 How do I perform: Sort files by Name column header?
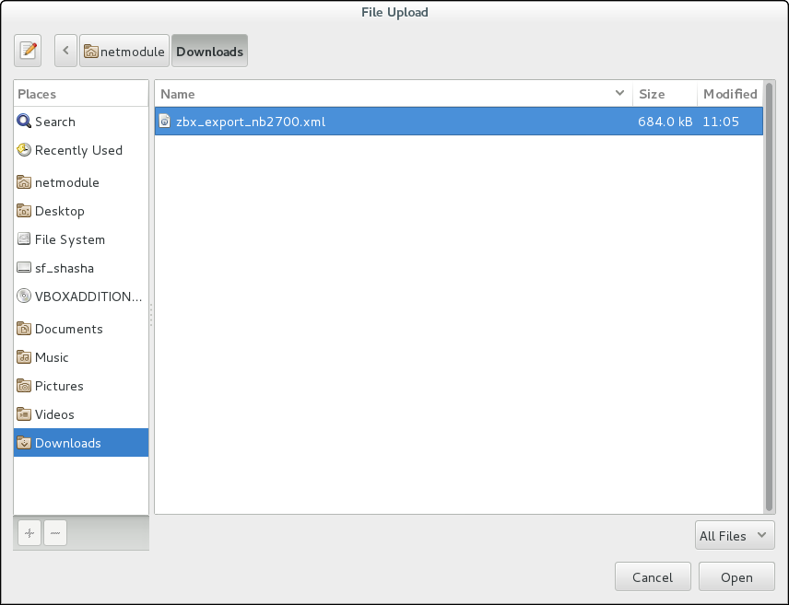pos(394,94)
